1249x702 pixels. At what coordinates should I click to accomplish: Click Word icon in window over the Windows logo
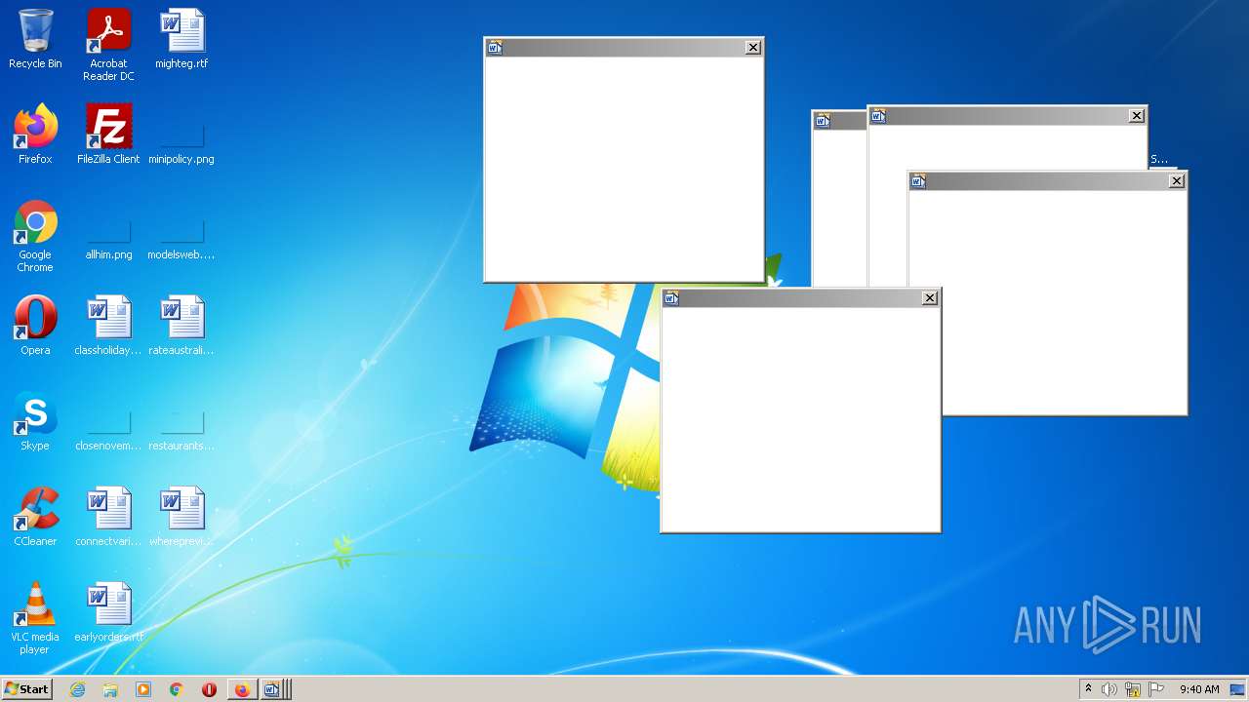pyautogui.click(x=671, y=298)
